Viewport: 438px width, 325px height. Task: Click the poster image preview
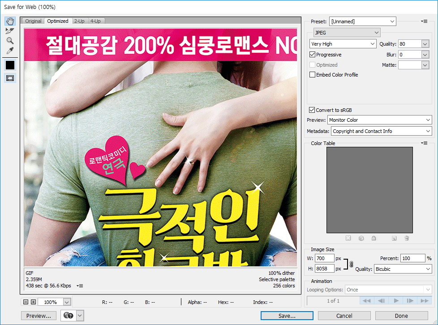pos(160,147)
